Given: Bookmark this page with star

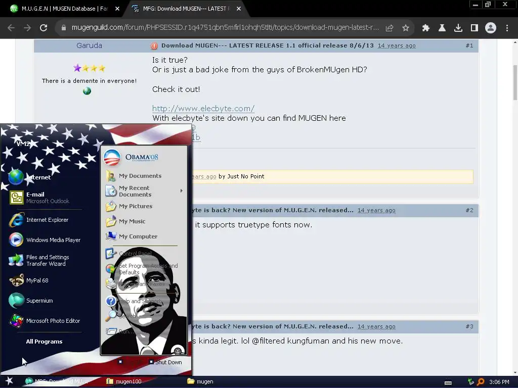Looking at the screenshot, I should coord(405,28).
